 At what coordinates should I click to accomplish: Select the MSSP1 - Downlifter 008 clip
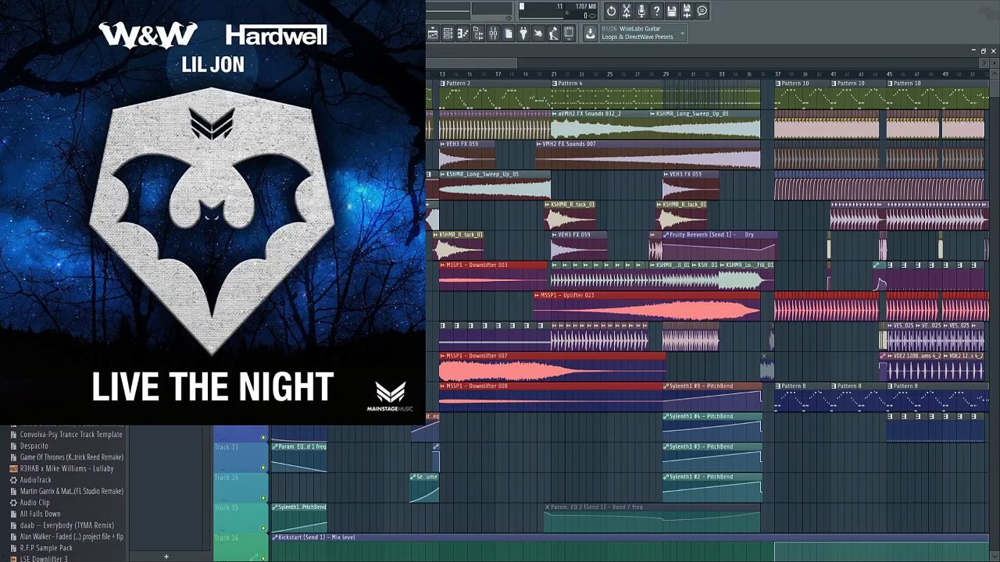click(x=551, y=397)
